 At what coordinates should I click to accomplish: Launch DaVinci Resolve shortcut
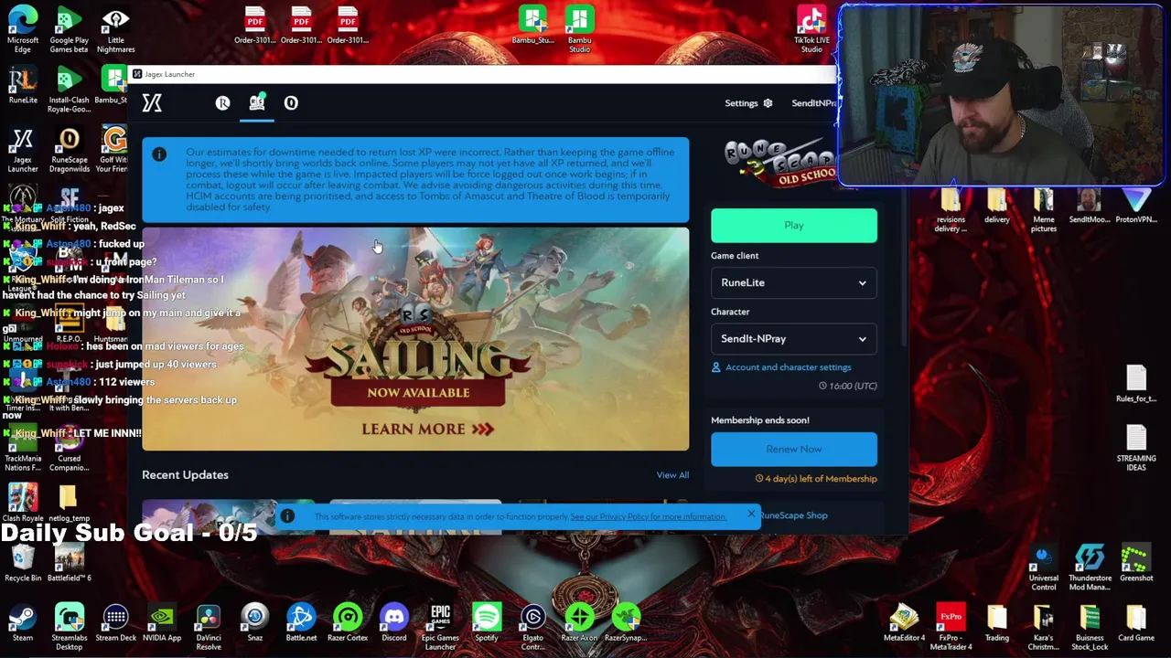point(209,625)
